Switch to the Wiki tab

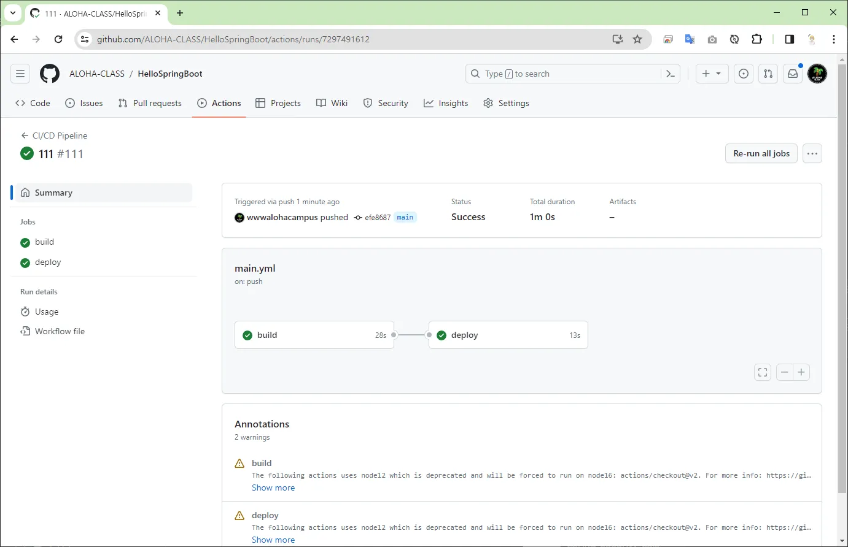coord(332,103)
